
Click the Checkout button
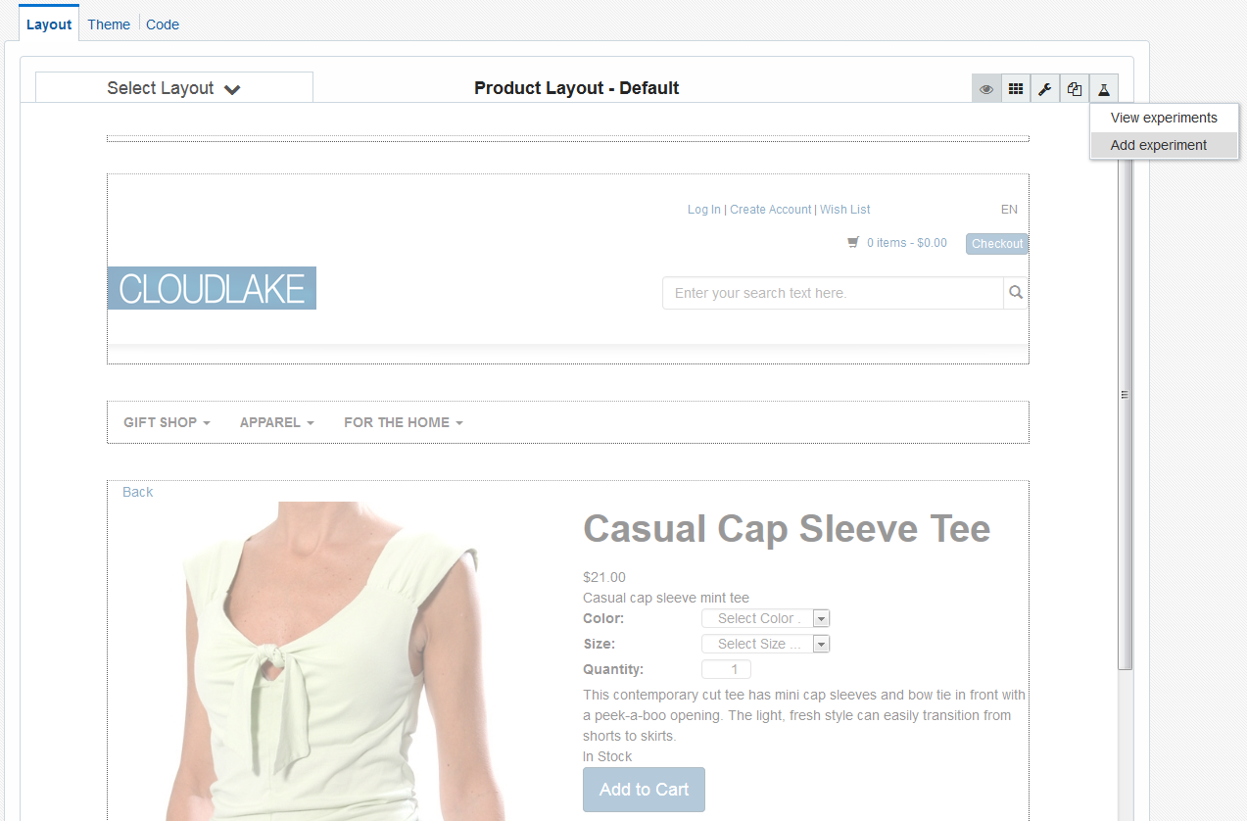click(997, 244)
